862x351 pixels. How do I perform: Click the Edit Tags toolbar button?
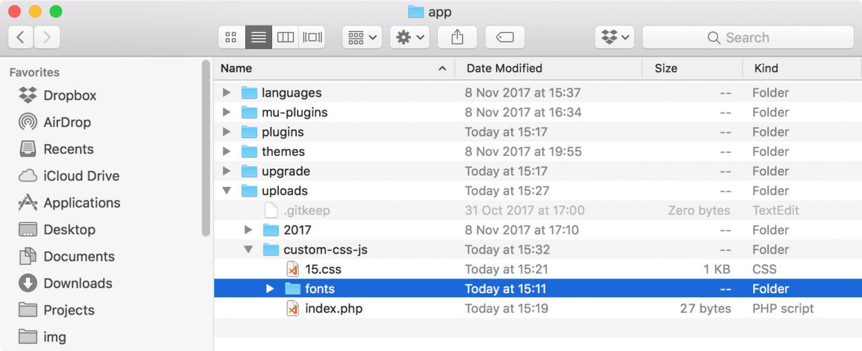[504, 38]
